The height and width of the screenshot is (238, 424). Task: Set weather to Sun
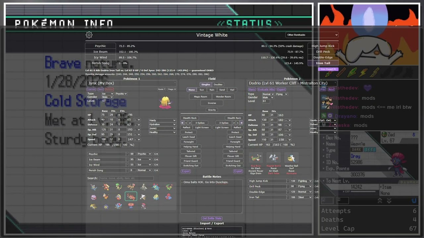coord(202,90)
